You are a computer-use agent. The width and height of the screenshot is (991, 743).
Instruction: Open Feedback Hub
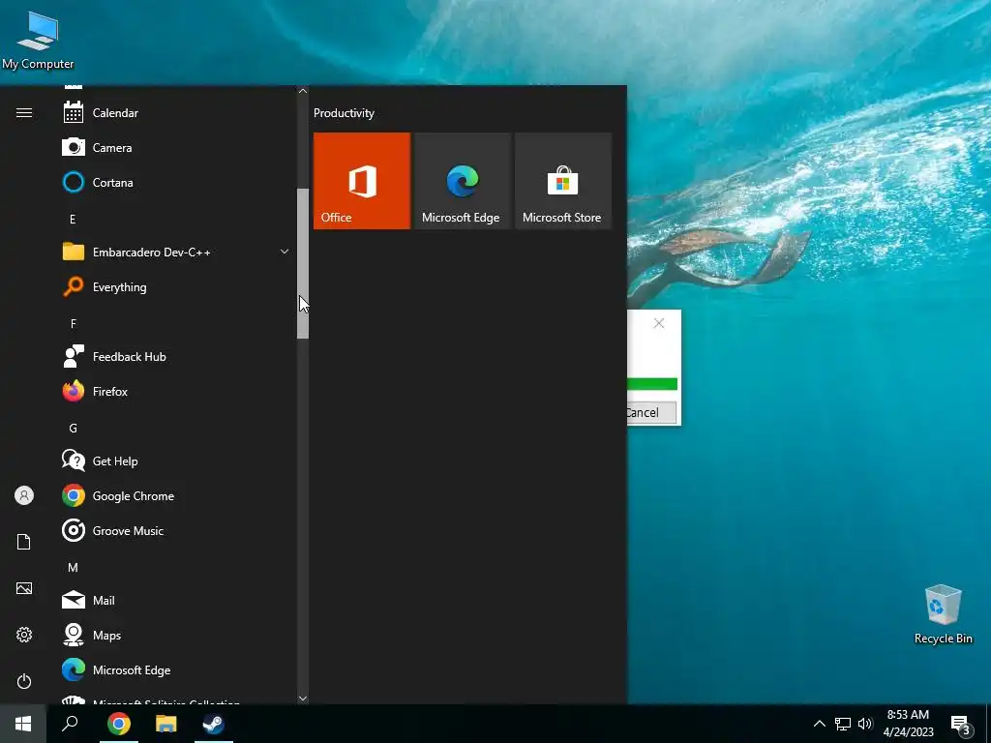click(176, 356)
